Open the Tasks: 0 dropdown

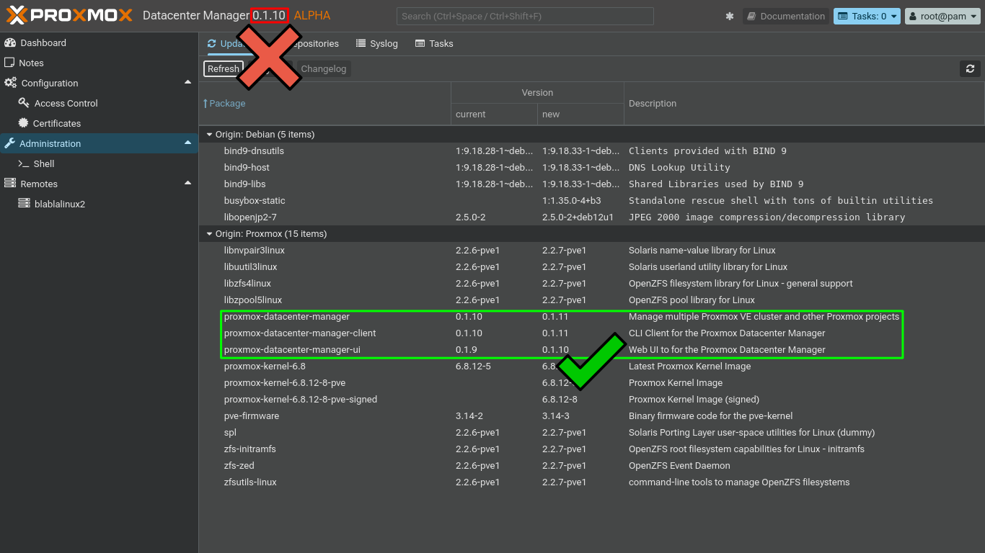pyautogui.click(x=867, y=16)
